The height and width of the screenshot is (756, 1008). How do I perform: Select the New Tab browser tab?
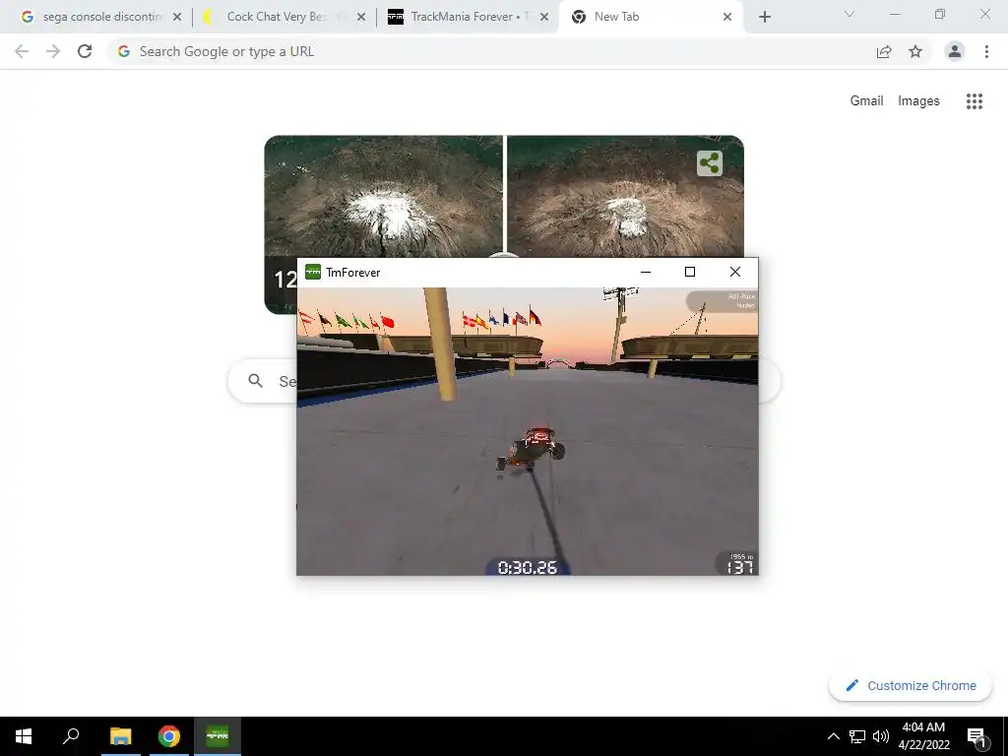pos(650,17)
